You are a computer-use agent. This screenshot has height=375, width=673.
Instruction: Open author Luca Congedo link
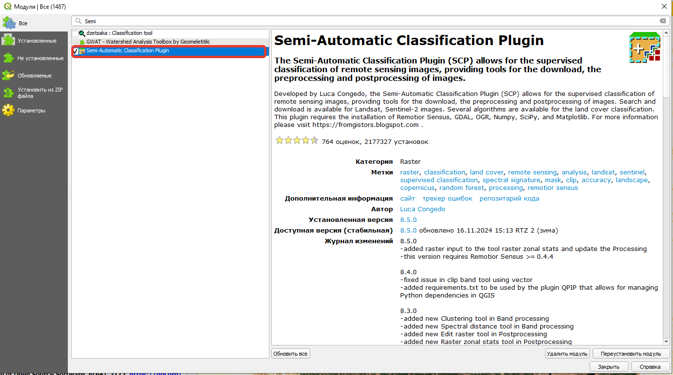pyautogui.click(x=423, y=209)
